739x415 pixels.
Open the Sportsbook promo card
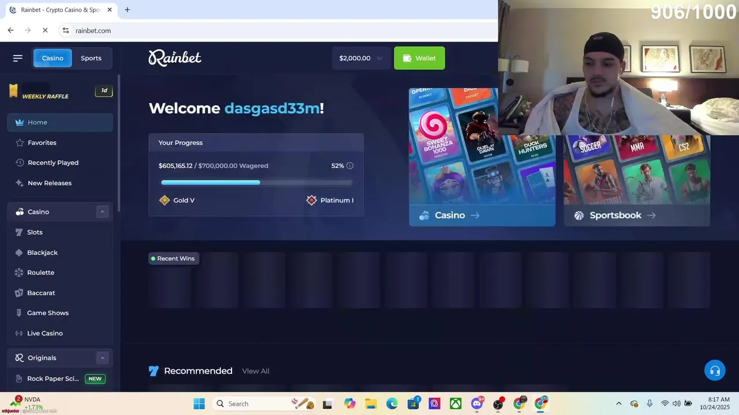click(x=637, y=180)
